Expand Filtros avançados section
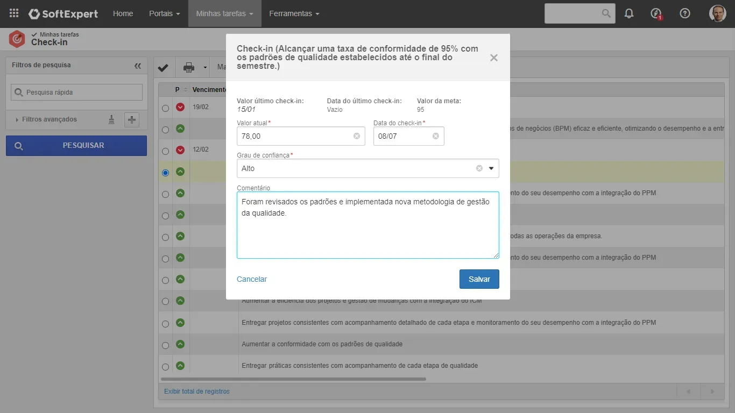 [x=49, y=119]
